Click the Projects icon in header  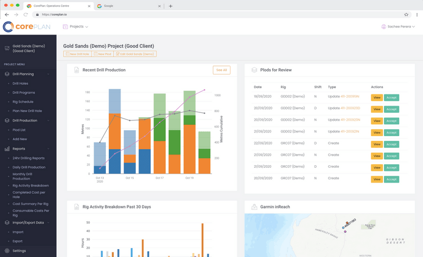(65, 26)
